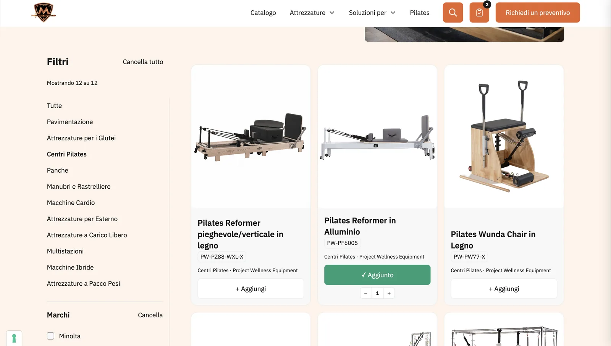Open the Catalogo menu item
This screenshot has width=611, height=346.
click(x=263, y=13)
